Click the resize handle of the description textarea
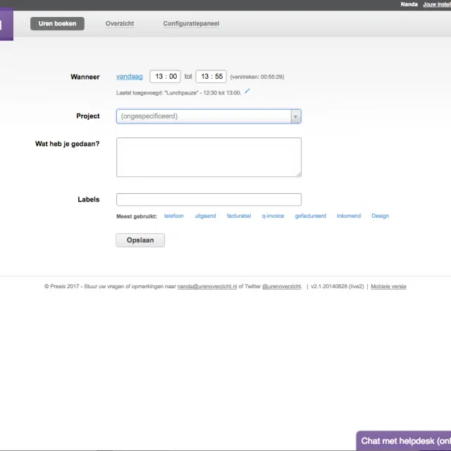 [x=299, y=174]
